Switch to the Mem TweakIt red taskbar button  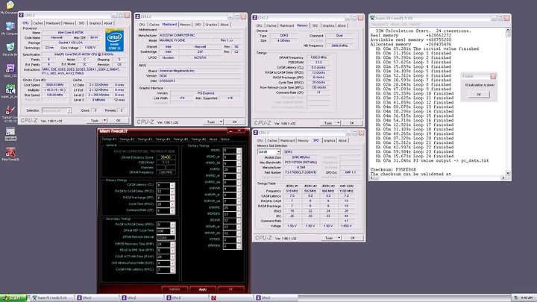point(232,298)
